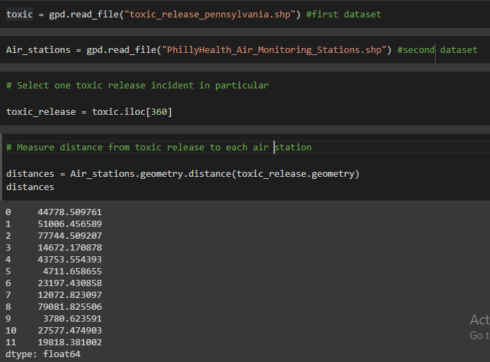Select output value 19818.381002
The width and height of the screenshot is (490, 362).
point(70,343)
